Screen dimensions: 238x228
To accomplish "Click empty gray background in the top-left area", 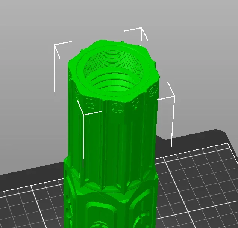I will (x=23, y=23).
